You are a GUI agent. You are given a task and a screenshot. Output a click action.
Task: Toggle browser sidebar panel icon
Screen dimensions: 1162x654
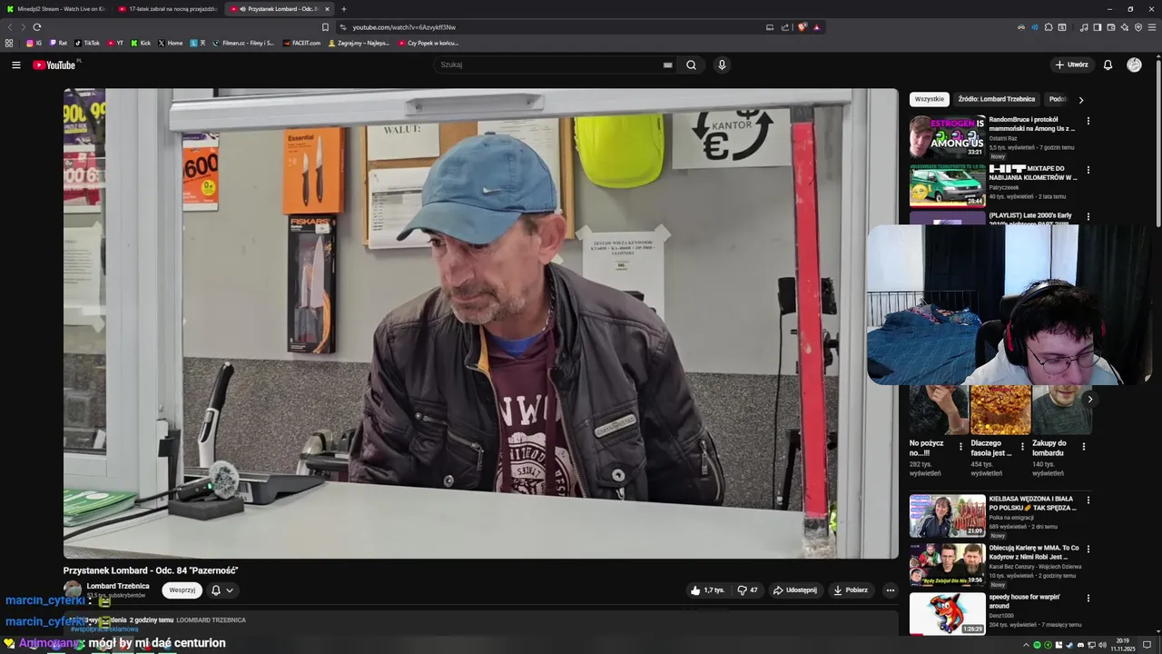(1097, 27)
